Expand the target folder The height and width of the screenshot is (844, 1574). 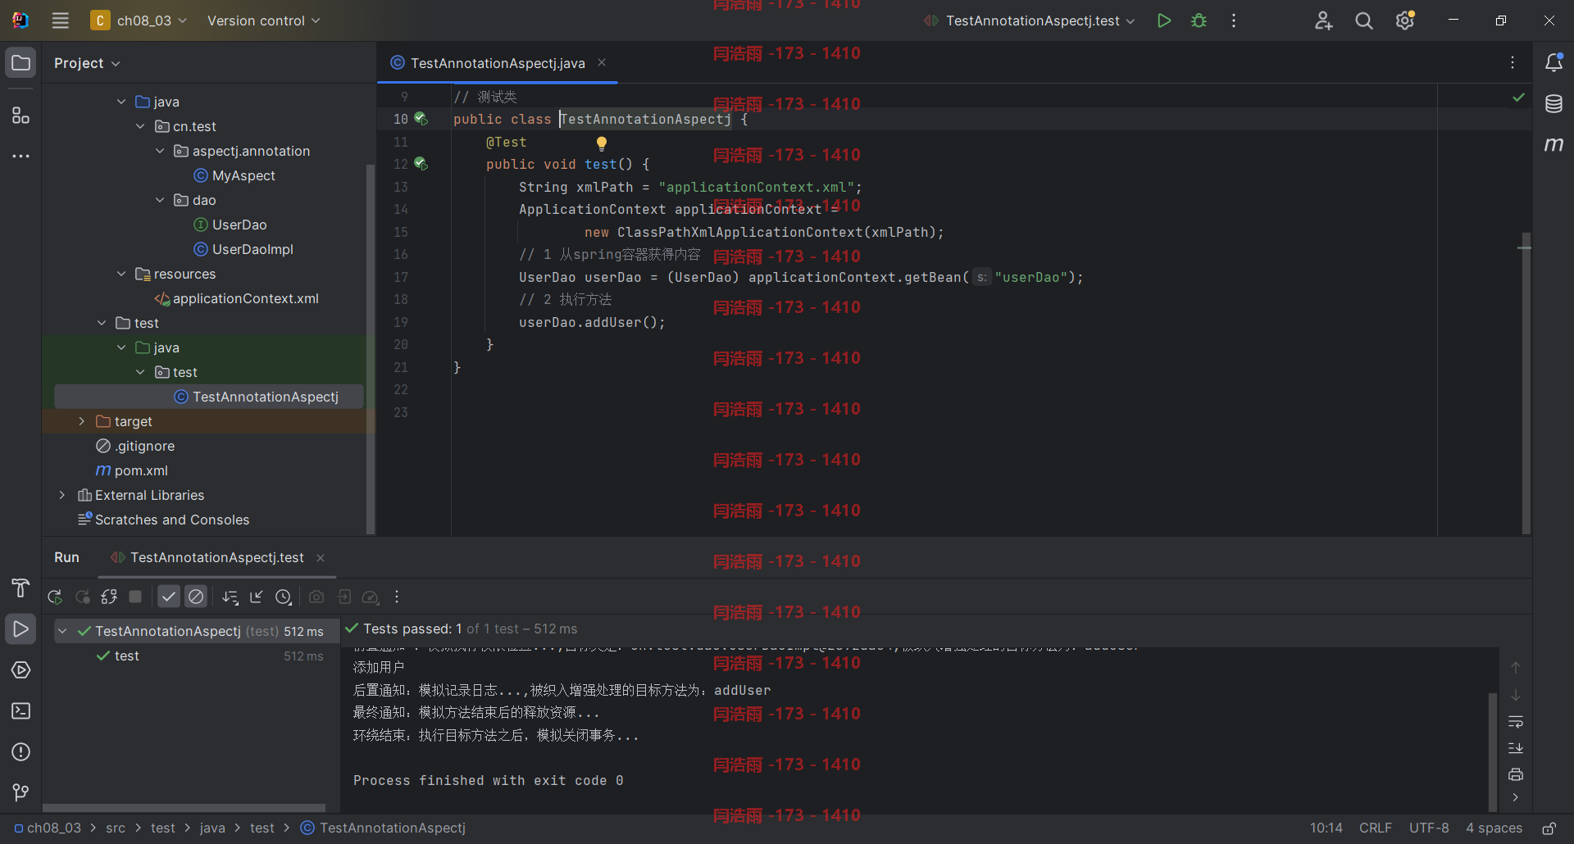(x=81, y=421)
